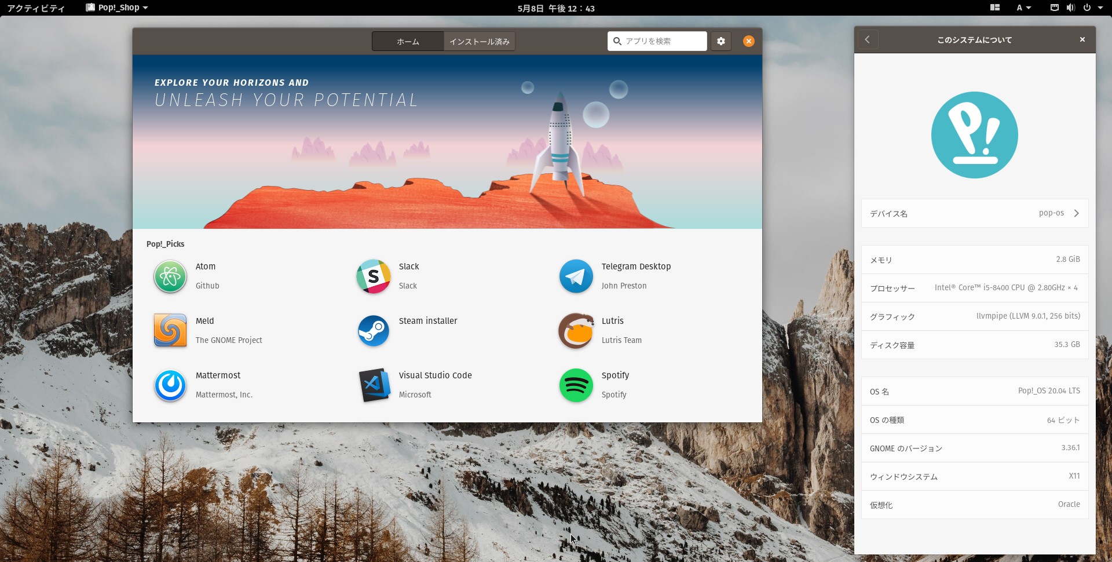Close the About System panel
The width and height of the screenshot is (1112, 562).
coord(1082,39)
